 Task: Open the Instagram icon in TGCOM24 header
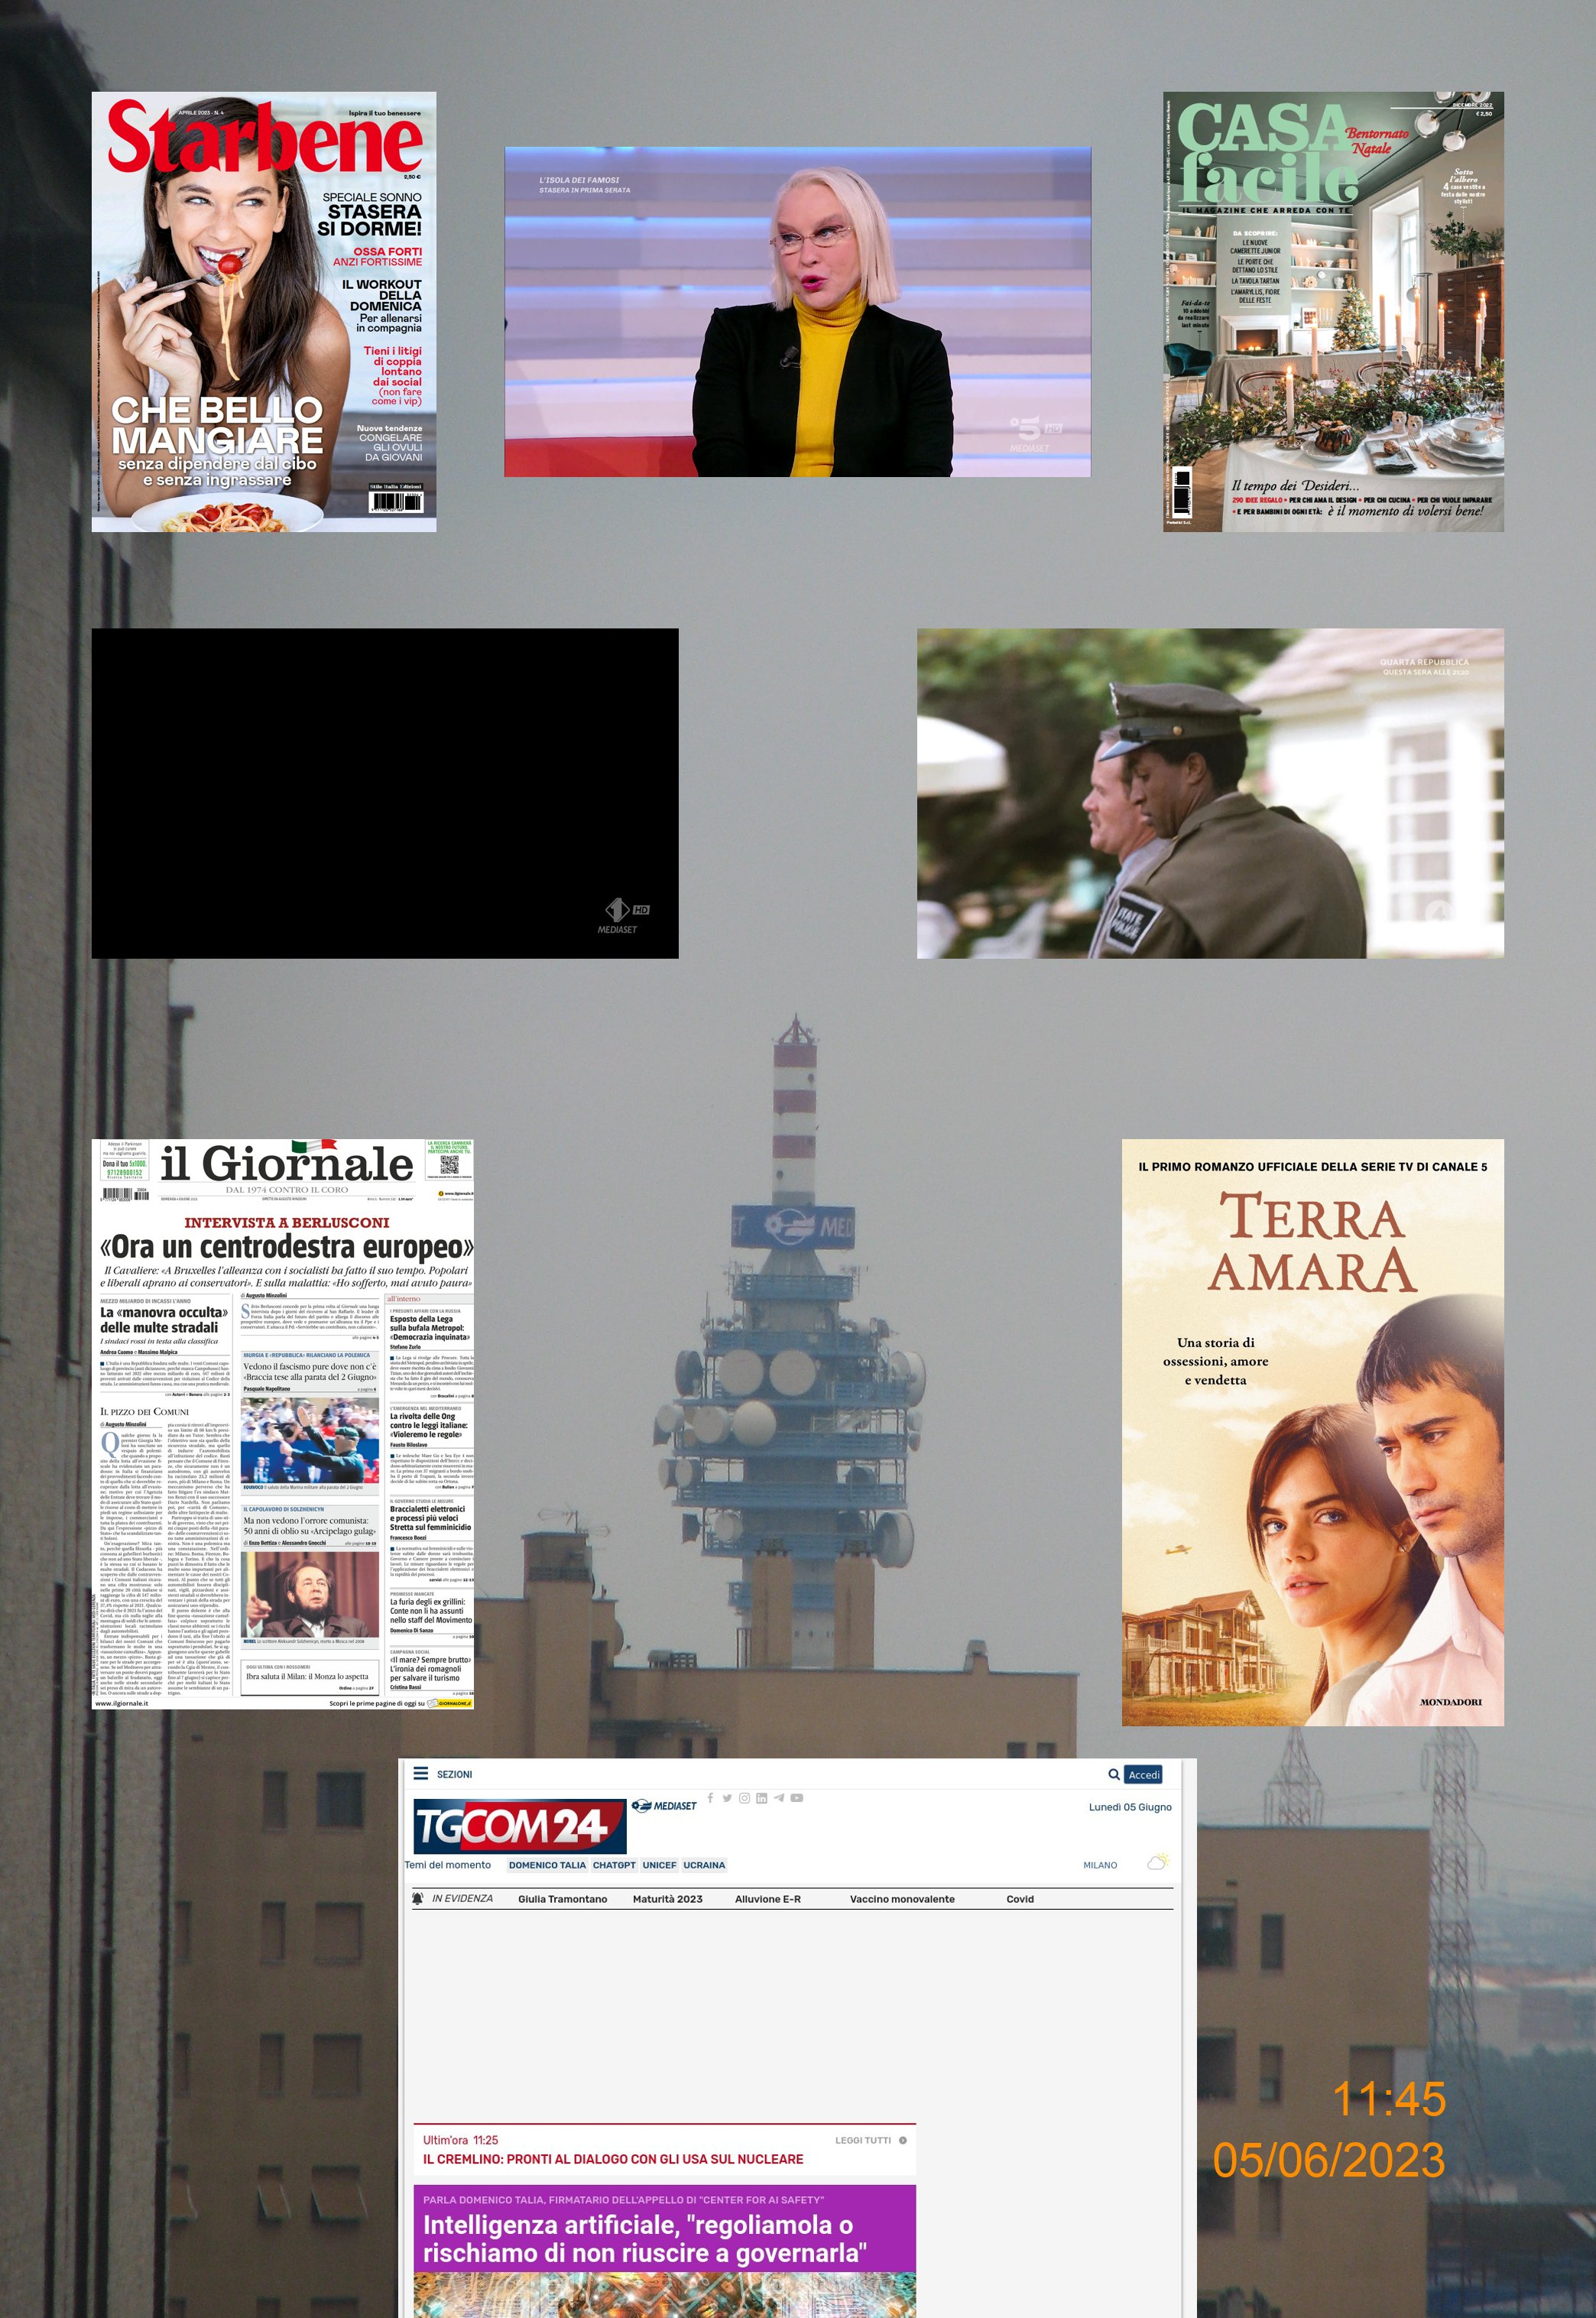click(744, 1797)
